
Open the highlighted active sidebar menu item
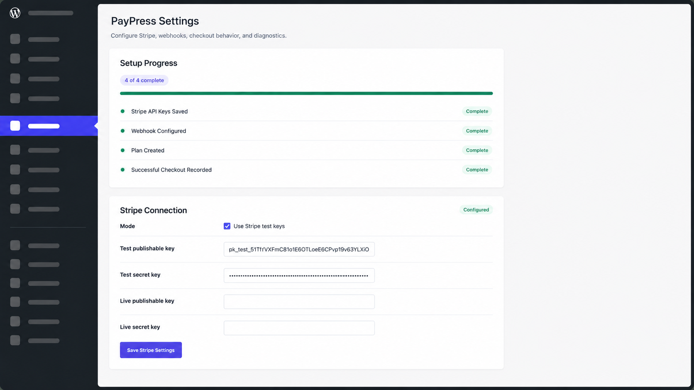(49, 126)
